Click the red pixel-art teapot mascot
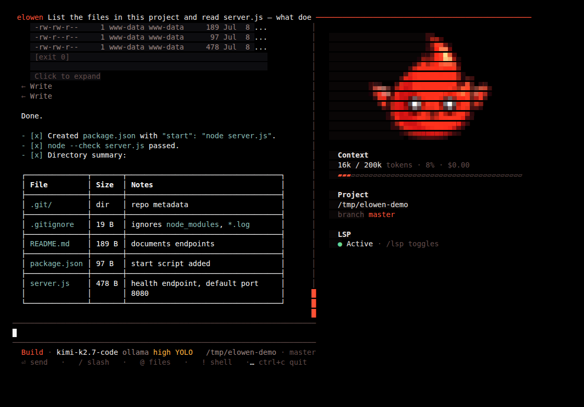Viewport: 584px width, 407px height. pos(430,87)
